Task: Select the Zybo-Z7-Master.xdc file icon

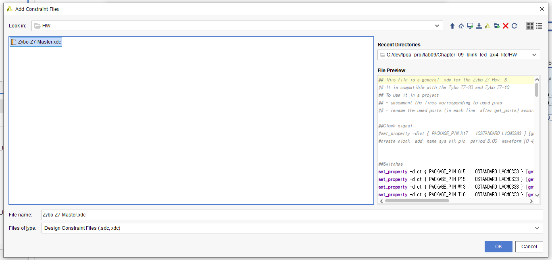Action: pos(14,42)
